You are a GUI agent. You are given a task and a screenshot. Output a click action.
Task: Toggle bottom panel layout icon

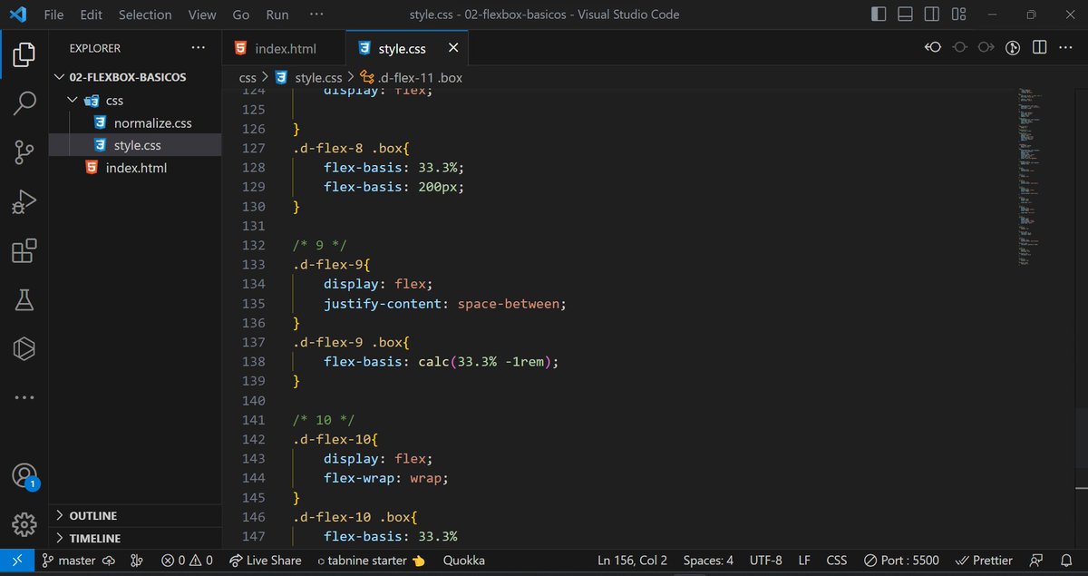905,15
